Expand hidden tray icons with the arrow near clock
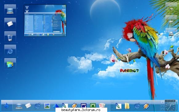Image resolution: width=179 pixels, height=112 pixels. (x=163, y=102)
